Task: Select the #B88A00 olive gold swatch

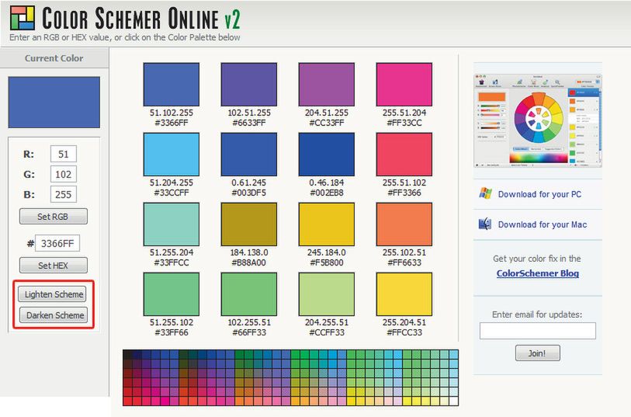Action: [248, 224]
